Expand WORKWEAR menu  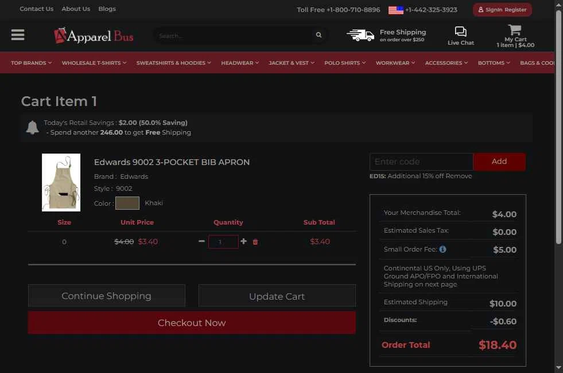point(395,62)
